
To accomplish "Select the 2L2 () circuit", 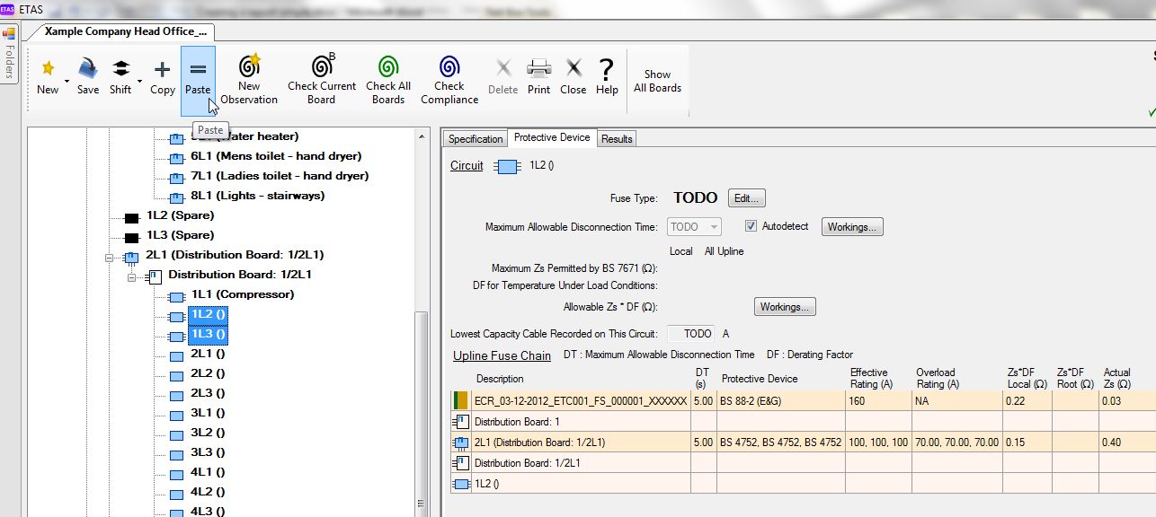I will click(x=208, y=373).
